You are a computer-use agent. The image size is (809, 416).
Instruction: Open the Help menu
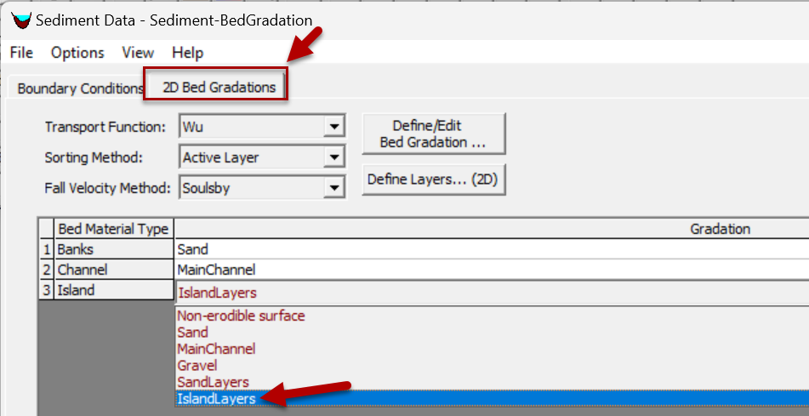point(188,53)
